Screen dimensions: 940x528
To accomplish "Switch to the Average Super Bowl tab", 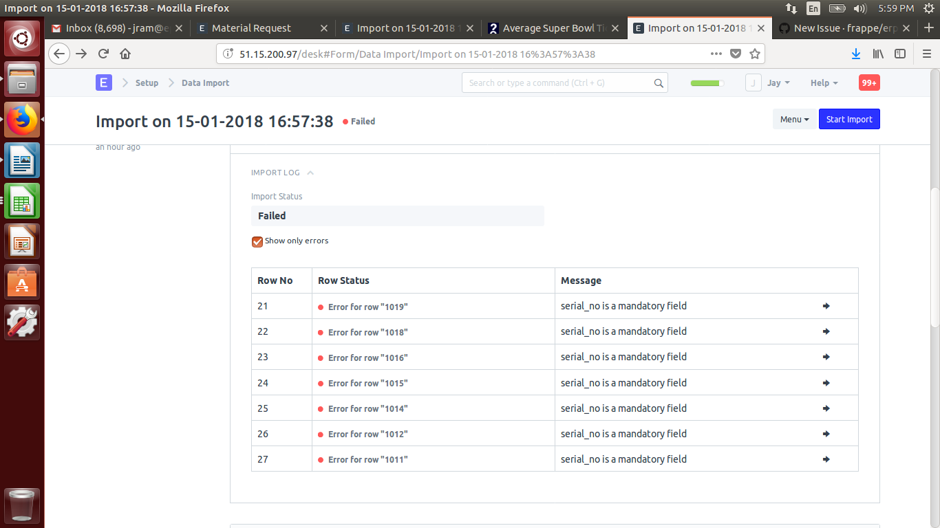I will pyautogui.click(x=554, y=28).
